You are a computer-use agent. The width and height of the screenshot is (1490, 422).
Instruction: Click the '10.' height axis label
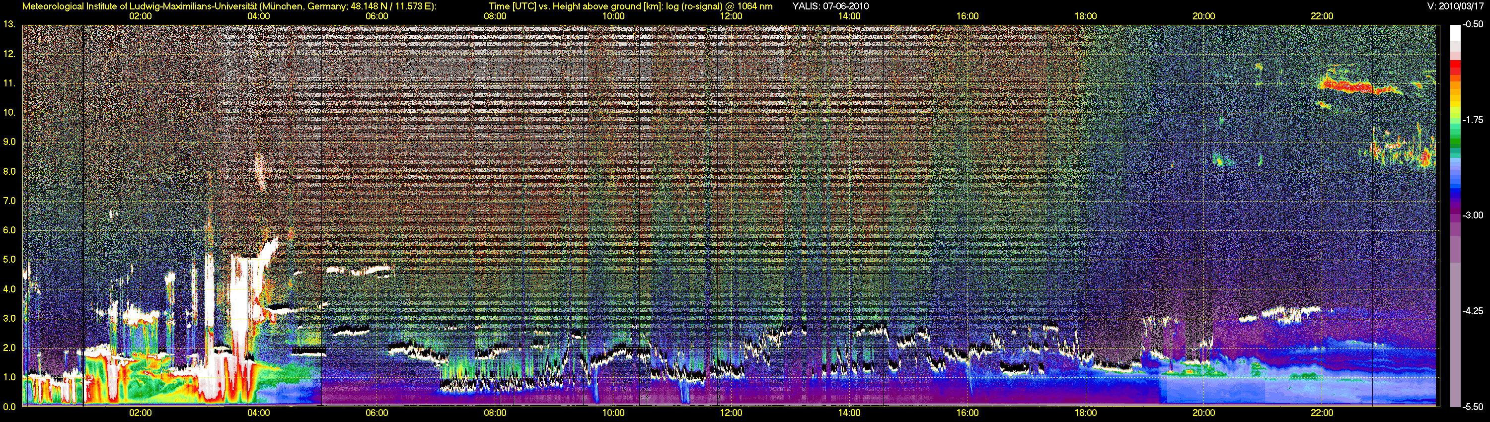tap(9, 113)
